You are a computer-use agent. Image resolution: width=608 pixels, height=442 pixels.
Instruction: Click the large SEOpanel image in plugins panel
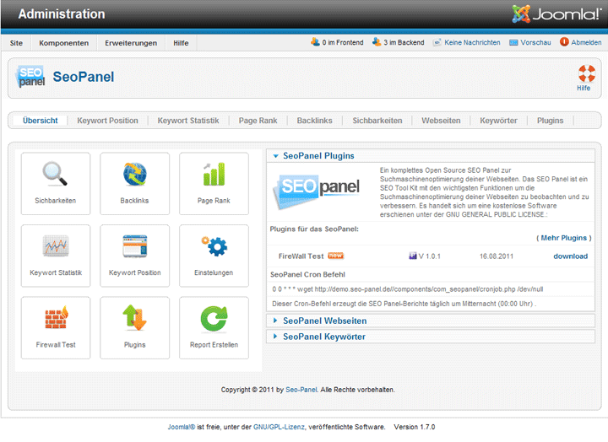317,191
